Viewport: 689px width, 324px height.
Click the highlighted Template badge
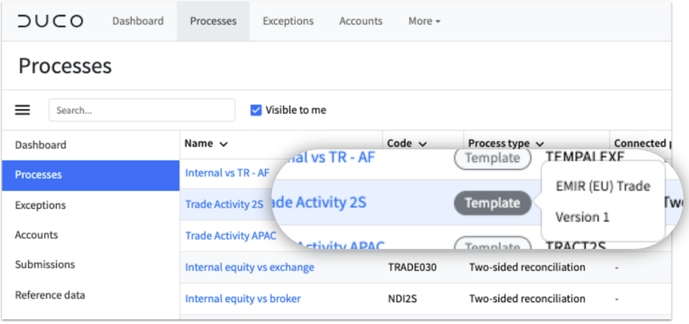(492, 203)
